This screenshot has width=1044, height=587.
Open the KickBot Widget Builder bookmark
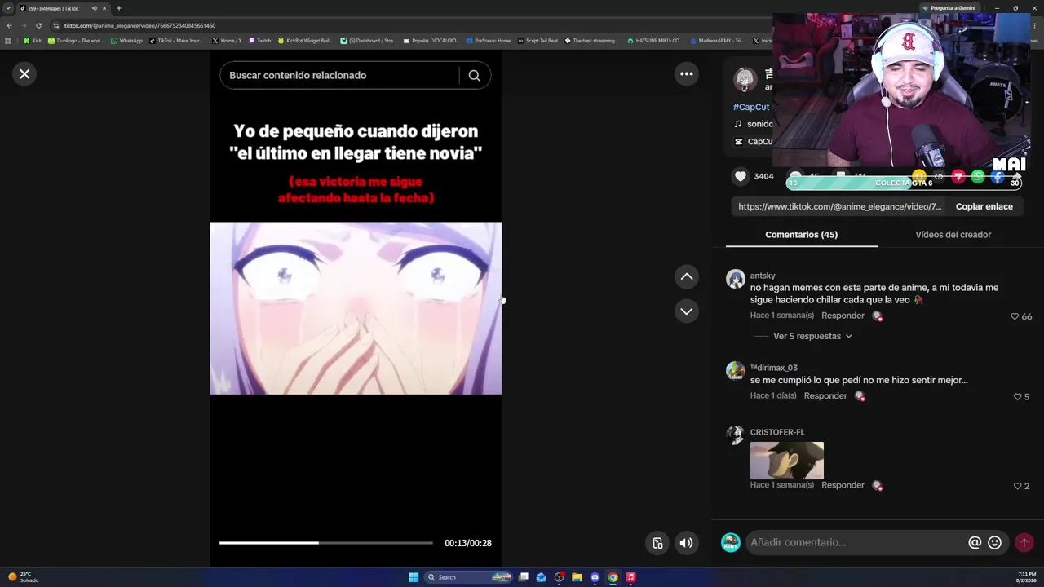point(305,41)
